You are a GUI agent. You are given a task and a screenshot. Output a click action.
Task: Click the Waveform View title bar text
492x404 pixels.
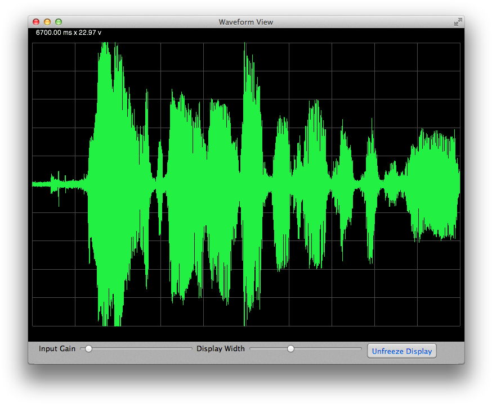click(x=245, y=22)
